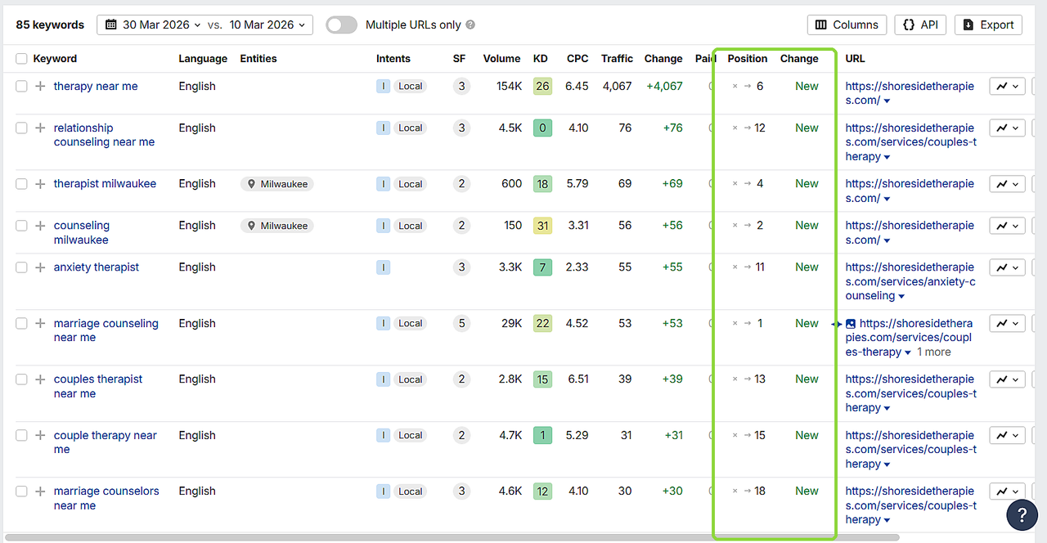The width and height of the screenshot is (1047, 543).
Task: Click traffic change '+4,067' value
Action: (x=664, y=86)
